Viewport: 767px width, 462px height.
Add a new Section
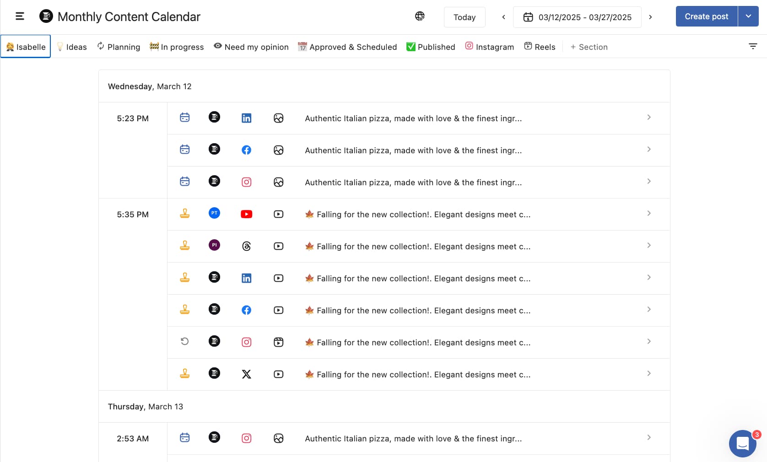[x=589, y=47]
